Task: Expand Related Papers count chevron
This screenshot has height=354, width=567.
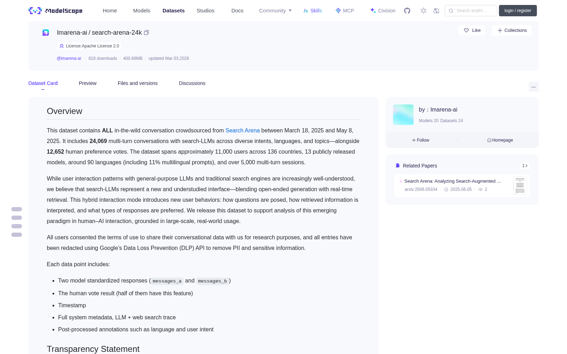Action: pyautogui.click(x=525, y=166)
